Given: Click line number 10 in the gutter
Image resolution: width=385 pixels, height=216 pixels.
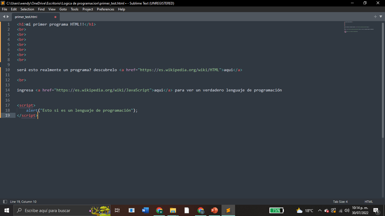Looking at the screenshot, I should pos(7,70).
